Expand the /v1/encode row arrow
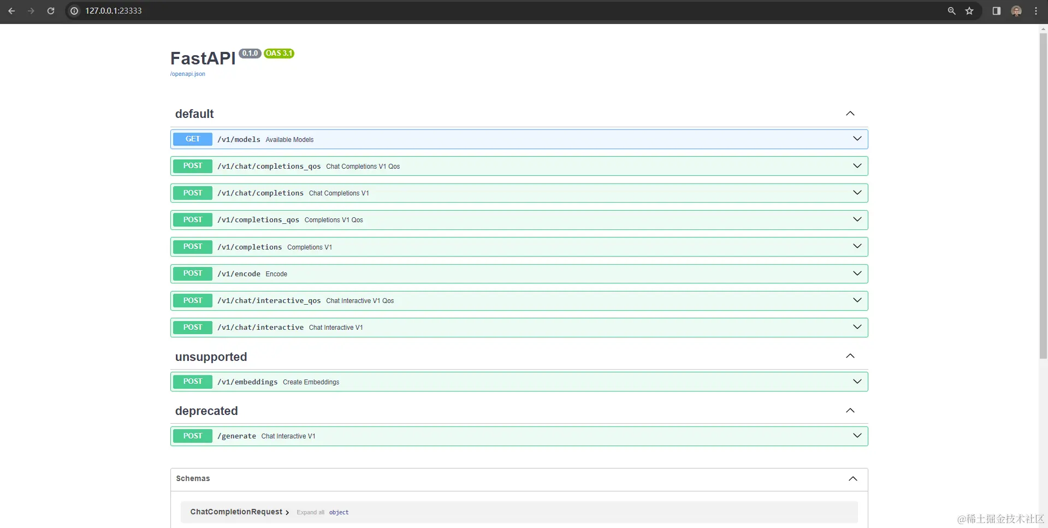 [x=857, y=274]
